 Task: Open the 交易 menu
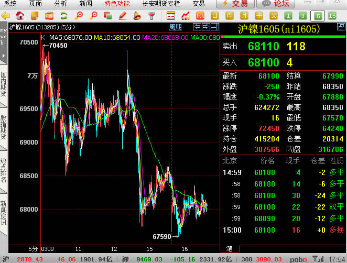tap(199, 4)
